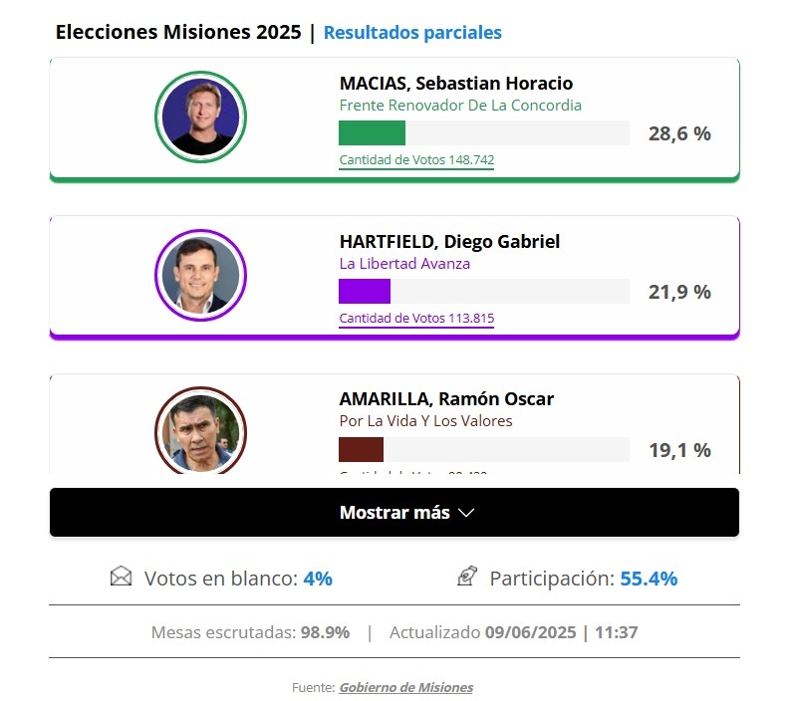The image size is (789, 701).
Task: Open the Gobierno de Misiones source link
Action: 405,688
